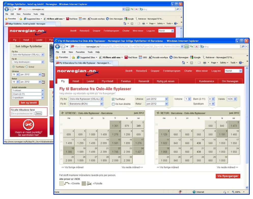Screen dimensions: 253x199
Task: Open 1881 favorite in front window
Action: tap(143, 57)
